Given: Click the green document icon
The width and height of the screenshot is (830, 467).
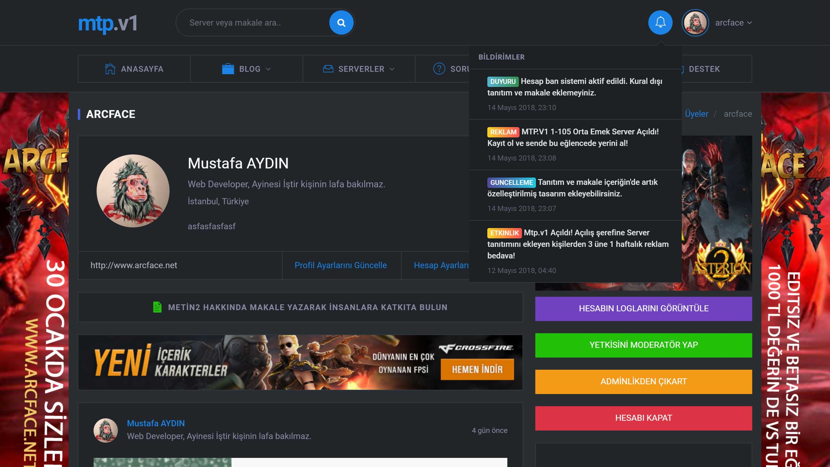Looking at the screenshot, I should click(157, 307).
